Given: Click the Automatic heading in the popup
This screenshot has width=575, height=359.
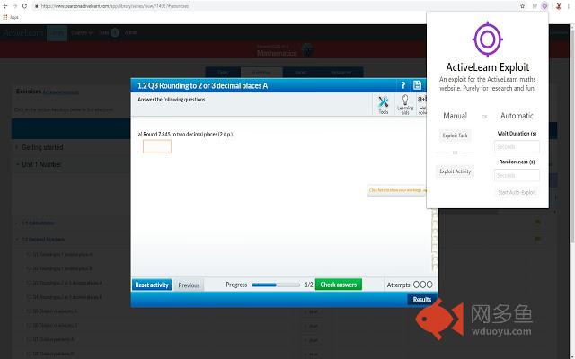Looking at the screenshot, I should pos(517,116).
